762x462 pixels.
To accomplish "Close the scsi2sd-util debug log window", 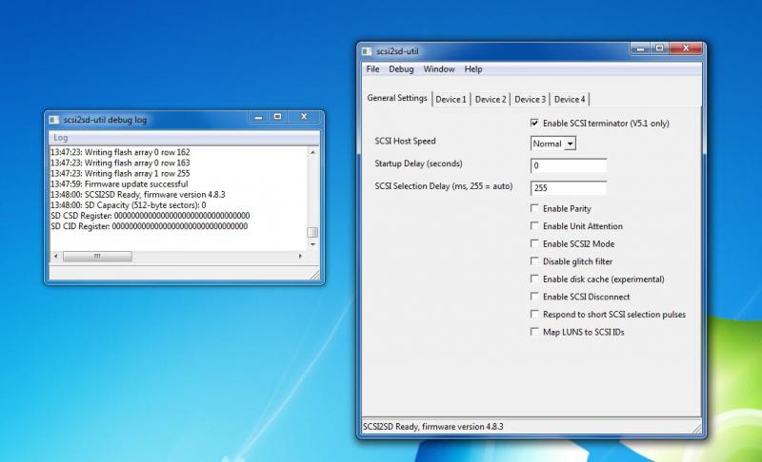I will 304,117.
